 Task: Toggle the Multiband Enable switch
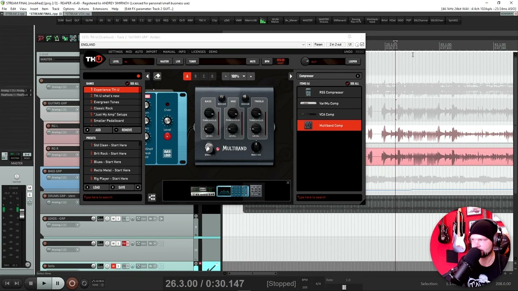(x=209, y=148)
